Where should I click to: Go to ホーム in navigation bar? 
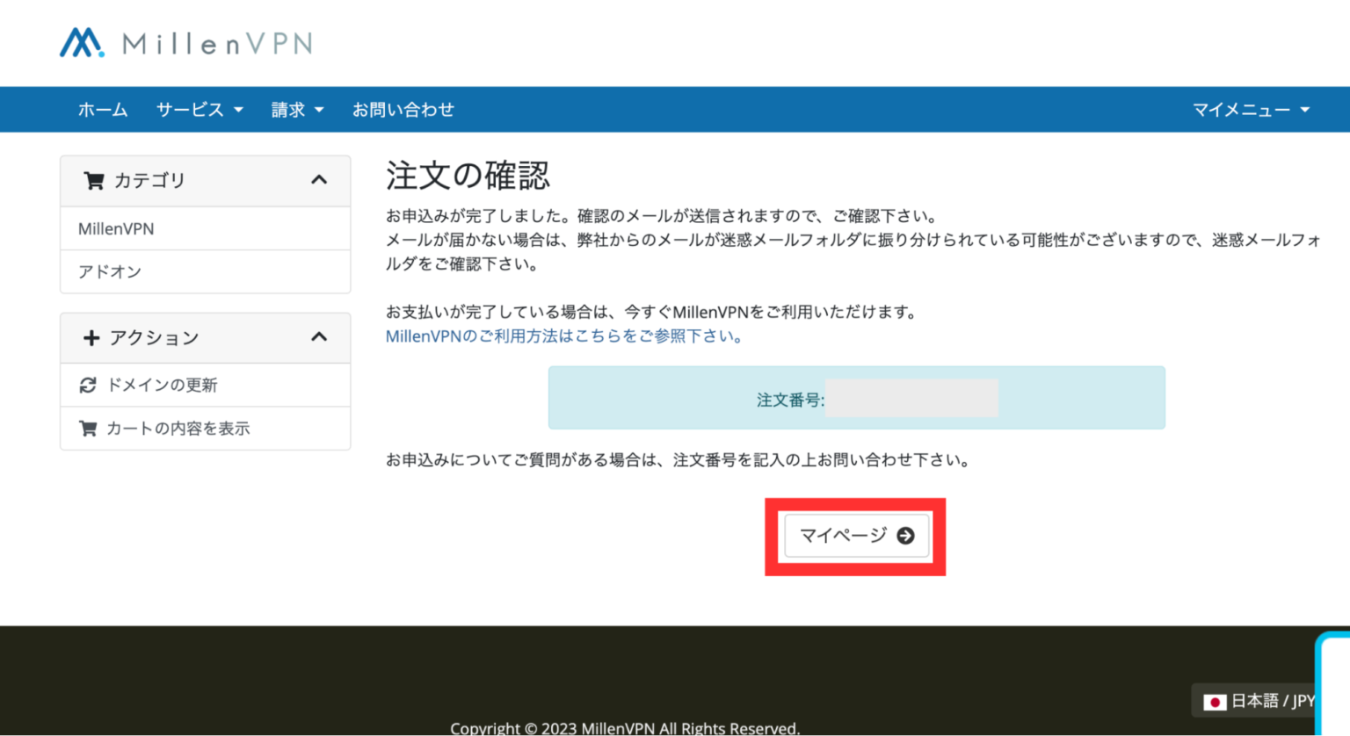[x=103, y=110]
